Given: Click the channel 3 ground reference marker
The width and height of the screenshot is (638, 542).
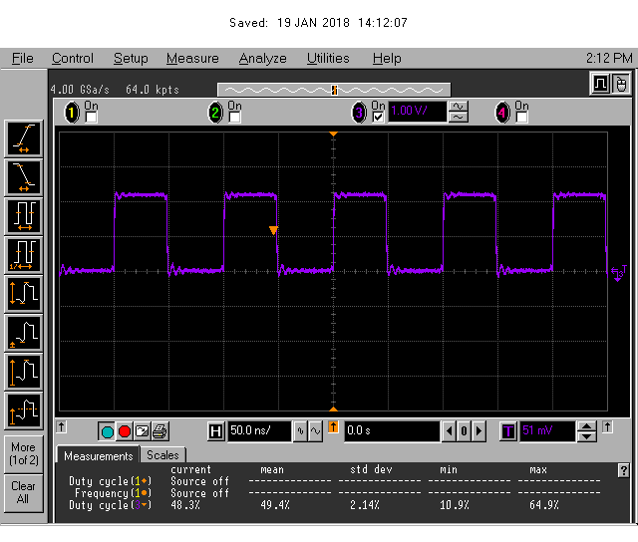Looking at the screenshot, I should click(x=618, y=273).
